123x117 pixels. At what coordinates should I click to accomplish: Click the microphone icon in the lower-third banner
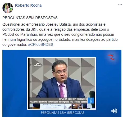91,101
